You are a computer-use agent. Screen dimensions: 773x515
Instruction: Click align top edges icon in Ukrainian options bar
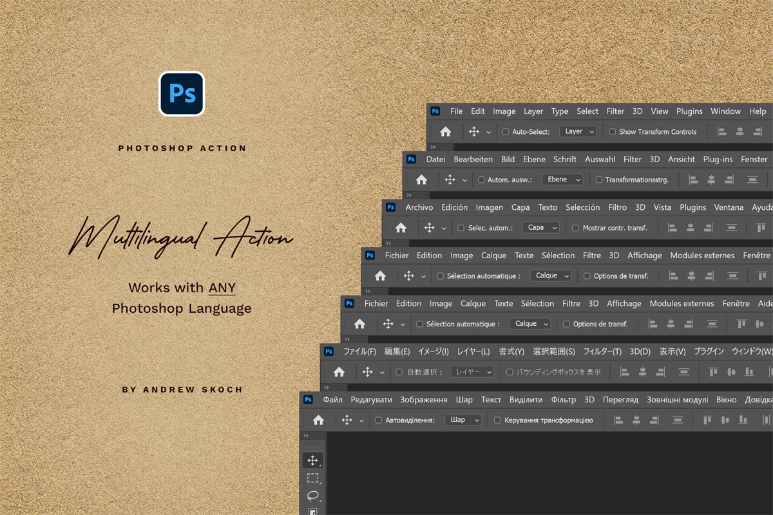pyautogui.click(x=707, y=420)
